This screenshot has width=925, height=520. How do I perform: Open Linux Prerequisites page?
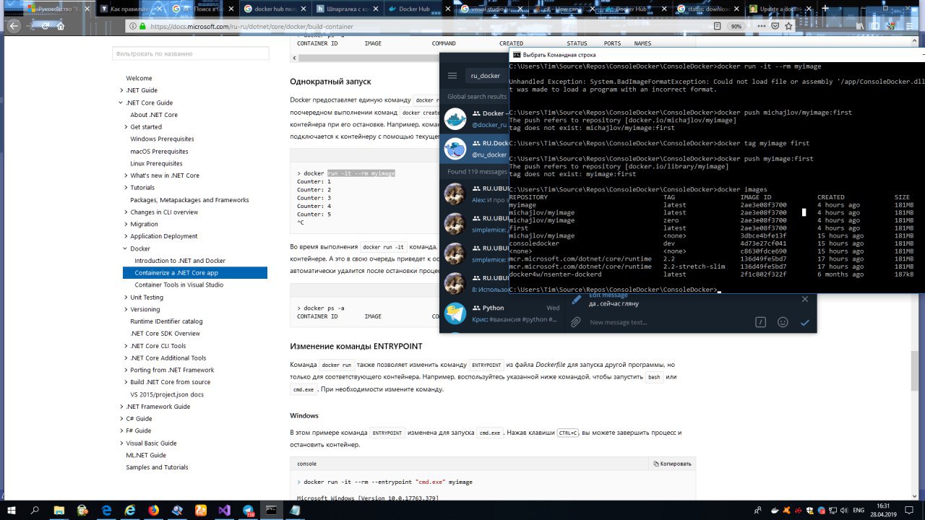156,163
